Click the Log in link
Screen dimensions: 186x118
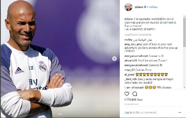(128, 112)
